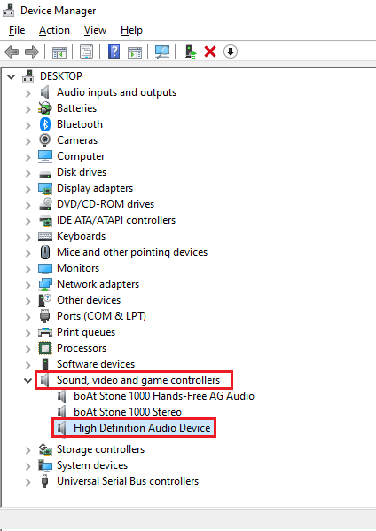Screen dimensions: 376x531
Task: Open the View menu
Action: click(95, 30)
